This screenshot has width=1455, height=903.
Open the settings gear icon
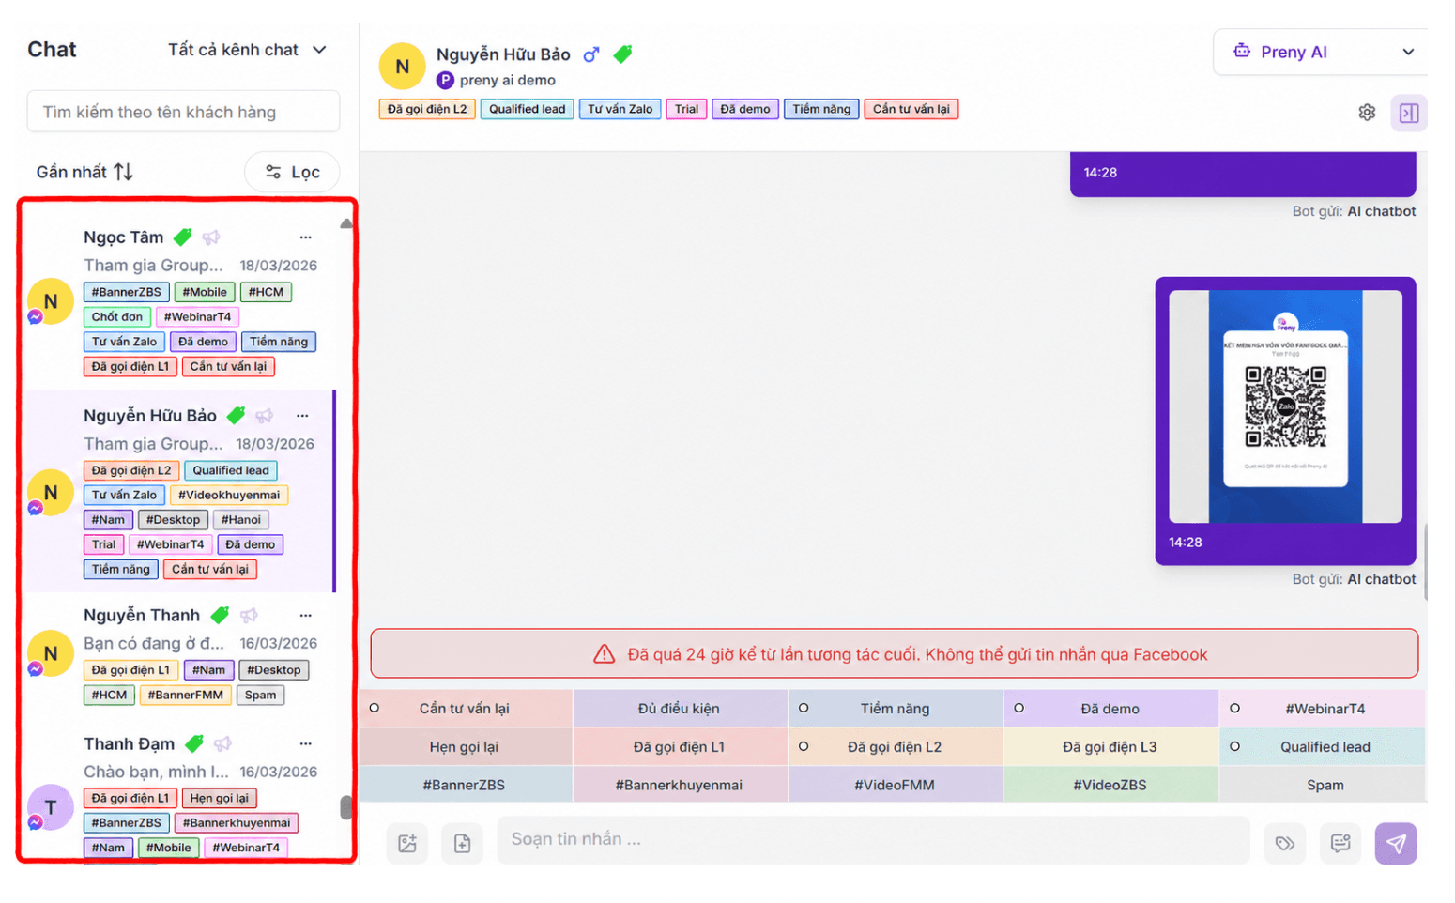point(1367,113)
